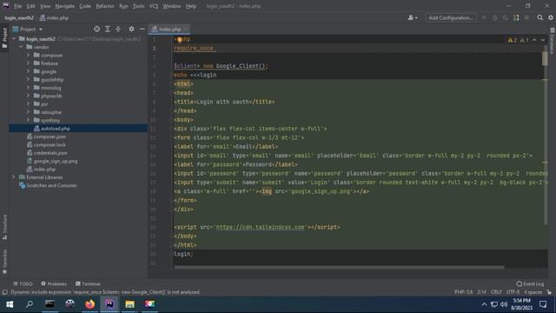
Task: Click the Collapse All icon in Project panel
Action: click(118, 29)
